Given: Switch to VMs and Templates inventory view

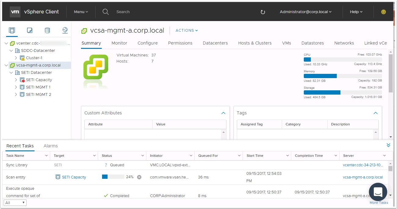Looking at the screenshot, I should click(x=30, y=30).
